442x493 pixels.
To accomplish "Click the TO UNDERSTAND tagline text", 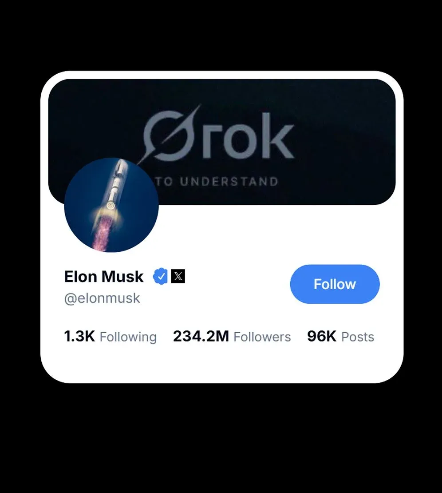I will click(217, 181).
